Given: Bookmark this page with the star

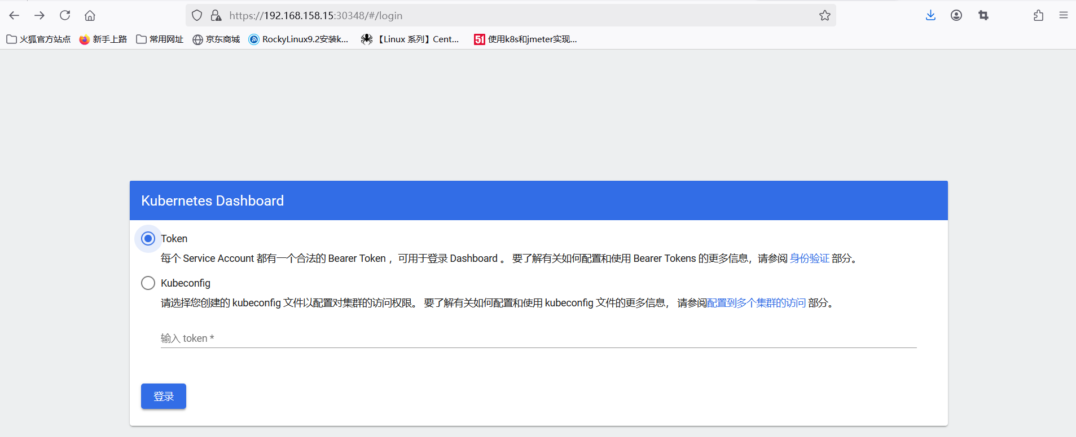Looking at the screenshot, I should coord(825,15).
